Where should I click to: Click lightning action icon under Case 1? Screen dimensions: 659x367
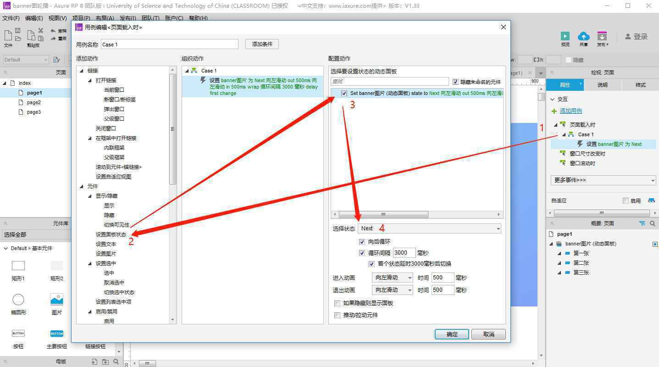[203, 80]
